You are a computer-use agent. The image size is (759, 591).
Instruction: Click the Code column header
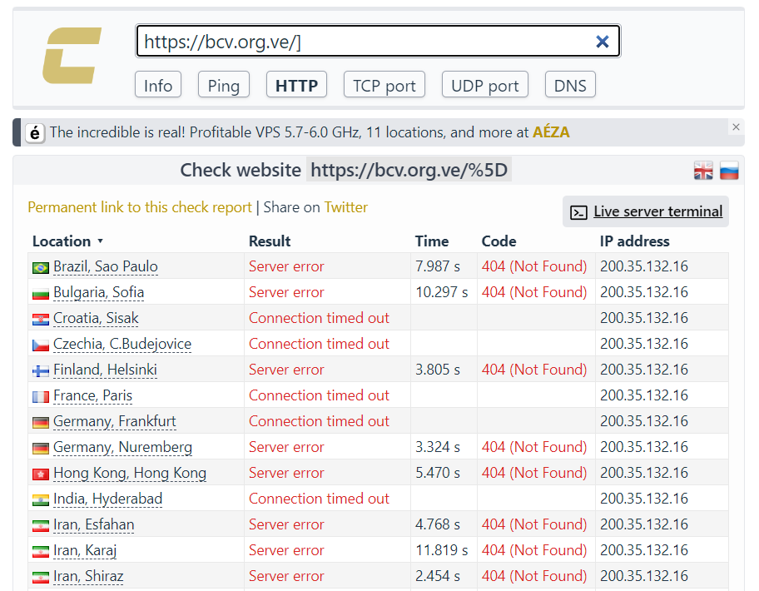pos(499,241)
